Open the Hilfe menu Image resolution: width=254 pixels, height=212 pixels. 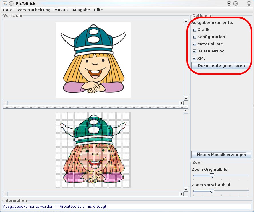tap(98, 10)
